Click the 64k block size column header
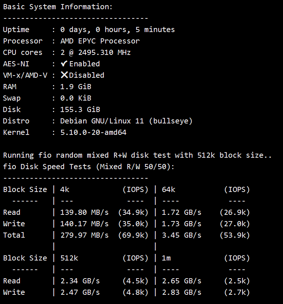This screenshot has height=304, width=283. tap(169, 190)
